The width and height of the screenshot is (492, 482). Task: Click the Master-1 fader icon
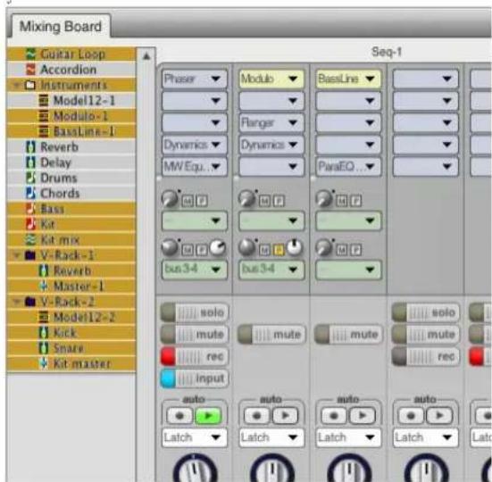click(x=44, y=286)
